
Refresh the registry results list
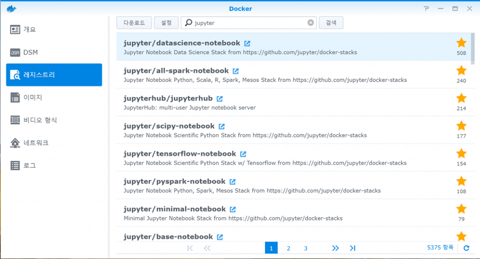point(466,248)
